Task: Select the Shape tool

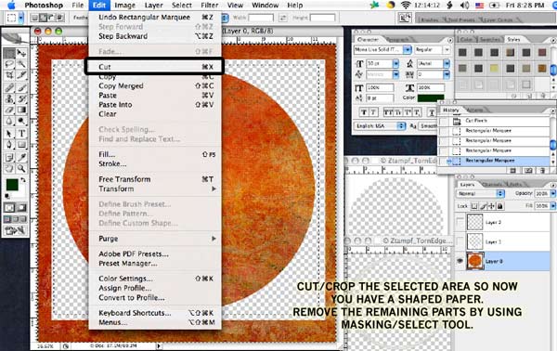Action: pos(21,145)
